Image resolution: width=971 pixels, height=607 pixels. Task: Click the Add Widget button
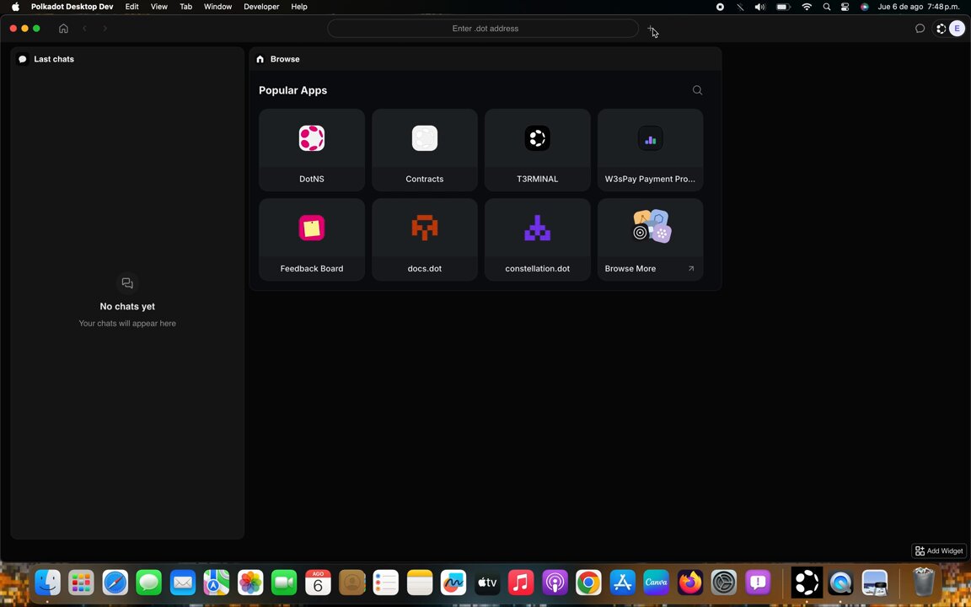(x=939, y=551)
